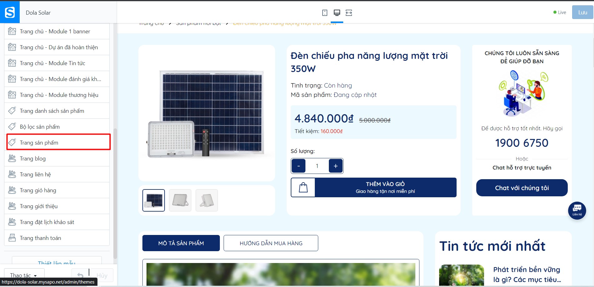594x287 pixels.
Task: Click the Dola Solar theme name
Action: (x=38, y=13)
